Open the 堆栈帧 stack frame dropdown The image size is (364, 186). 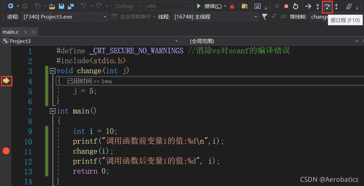(x=337, y=17)
